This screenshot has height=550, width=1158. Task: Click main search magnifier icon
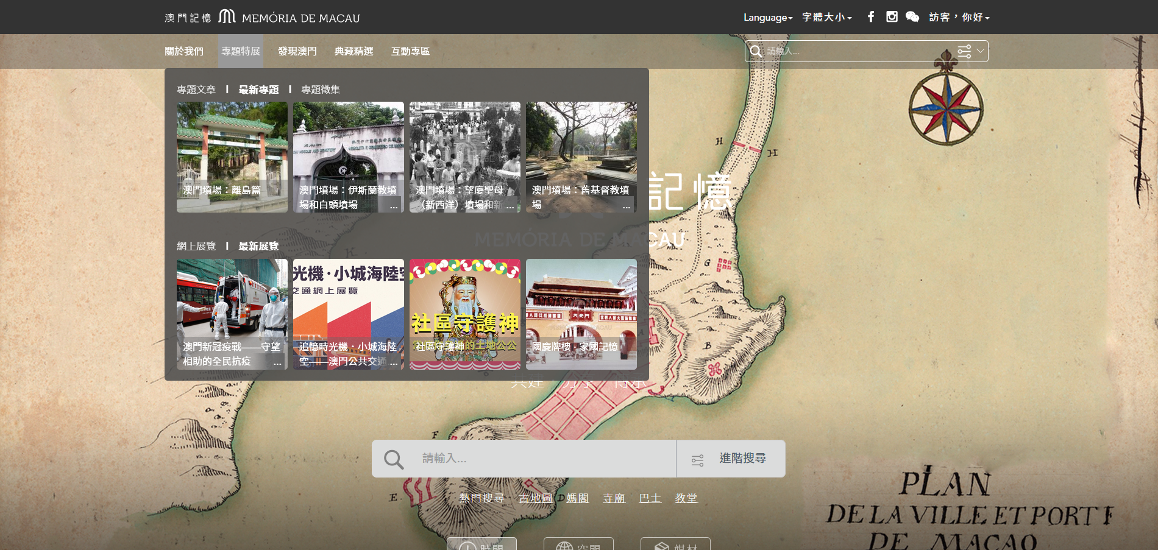tap(394, 459)
